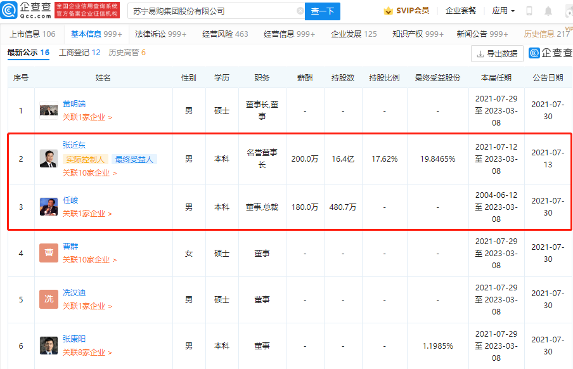Open 任峻's name link
573x369 pixels.
pyautogui.click(x=70, y=200)
